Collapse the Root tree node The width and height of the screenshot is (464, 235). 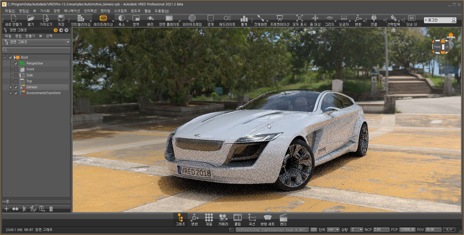tap(5, 57)
